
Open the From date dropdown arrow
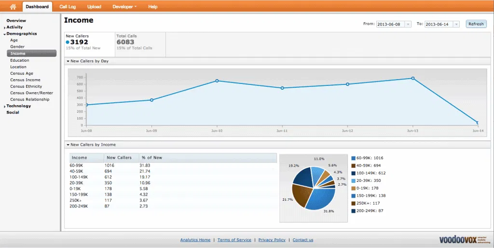point(408,24)
